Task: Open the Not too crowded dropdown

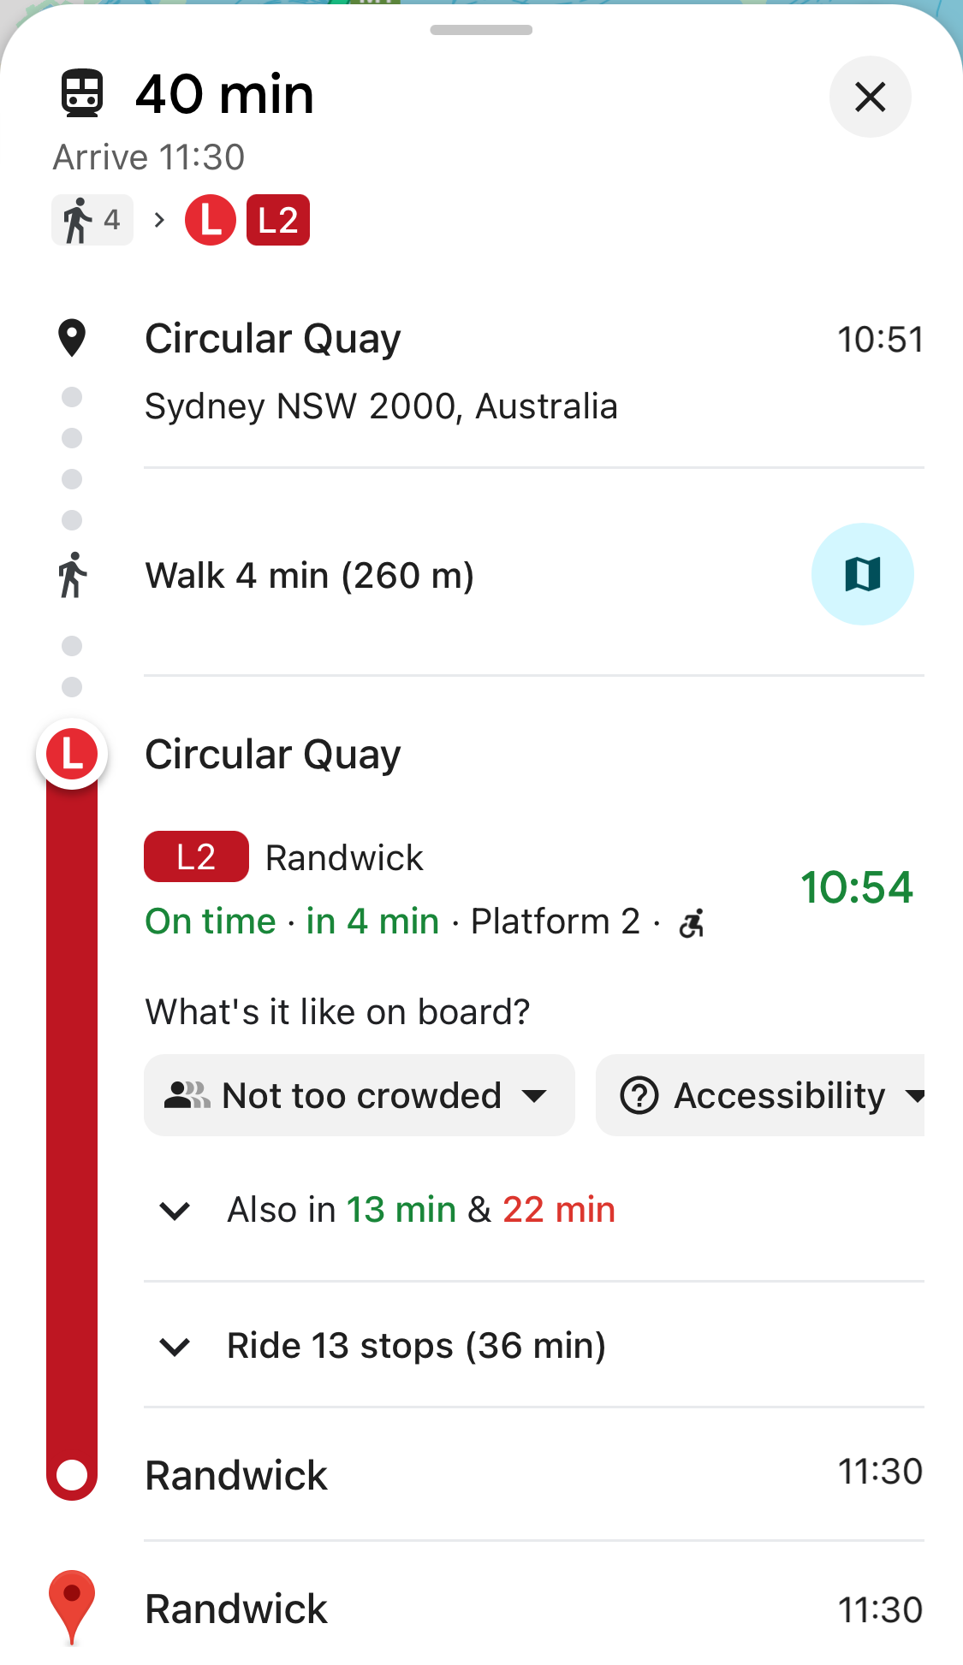Action: pos(359,1095)
